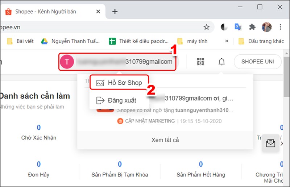Open Đơn Hủy count
Viewport: 290px width, 187px height.
(x=39, y=169)
